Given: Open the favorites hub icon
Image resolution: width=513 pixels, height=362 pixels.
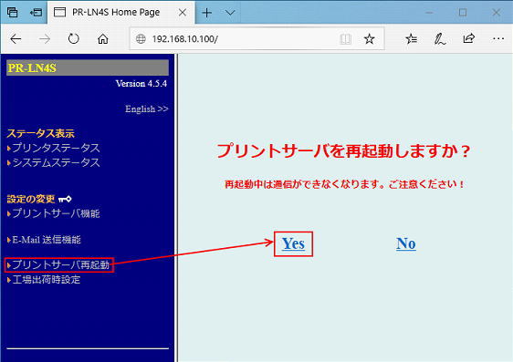Looking at the screenshot, I should point(412,39).
